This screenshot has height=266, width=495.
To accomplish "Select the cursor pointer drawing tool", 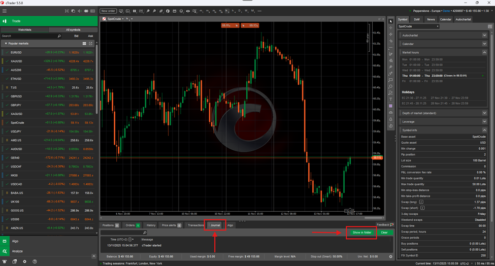I will click(x=390, y=21).
